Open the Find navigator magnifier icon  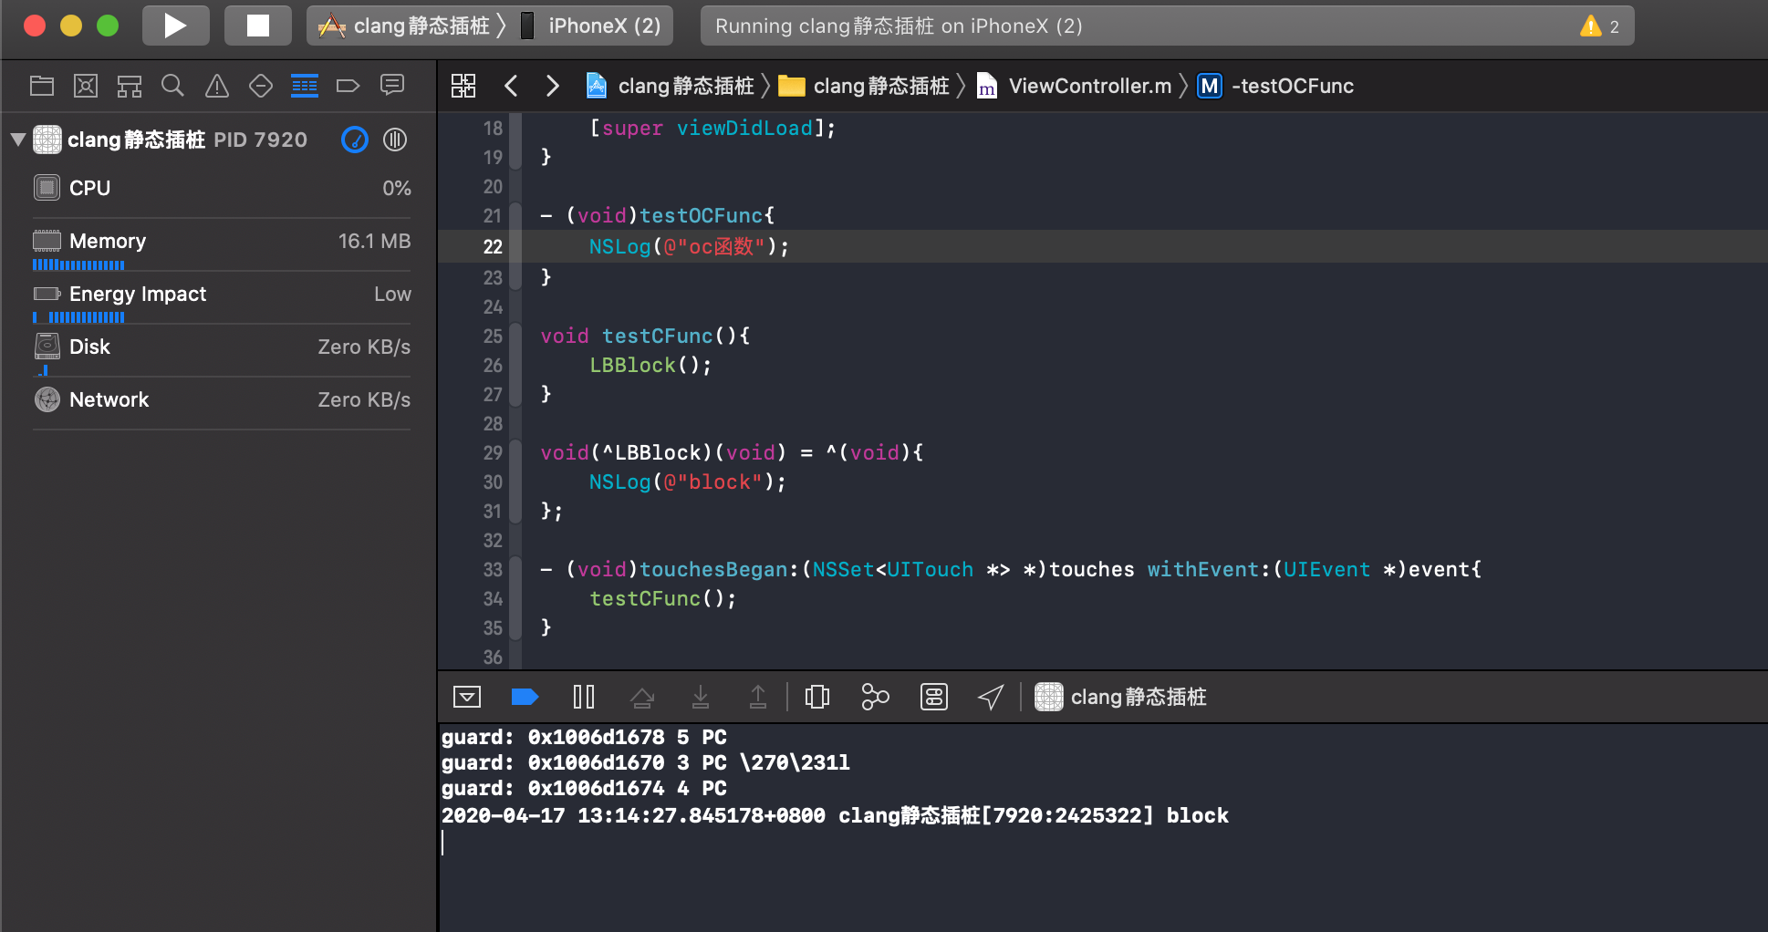click(172, 86)
